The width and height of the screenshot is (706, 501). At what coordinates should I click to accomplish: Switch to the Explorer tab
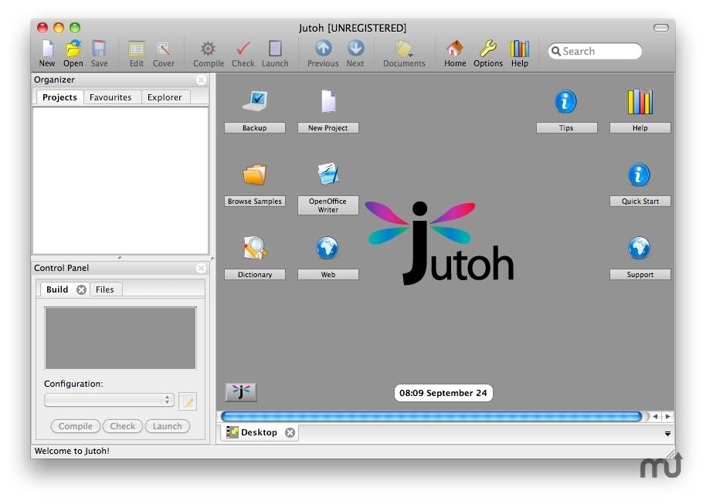(165, 97)
